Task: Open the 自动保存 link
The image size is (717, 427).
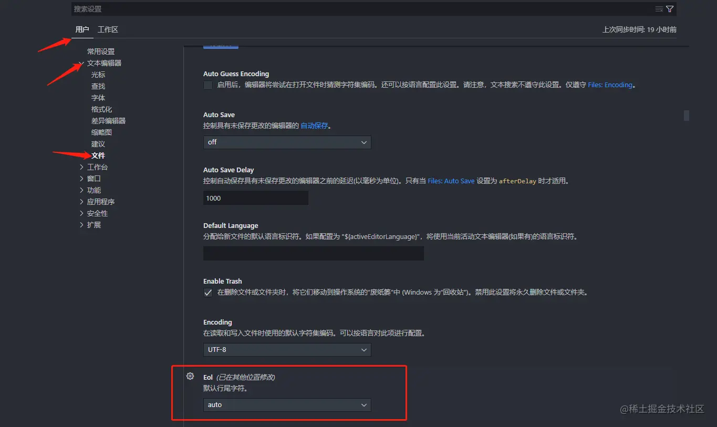Action: 314,126
